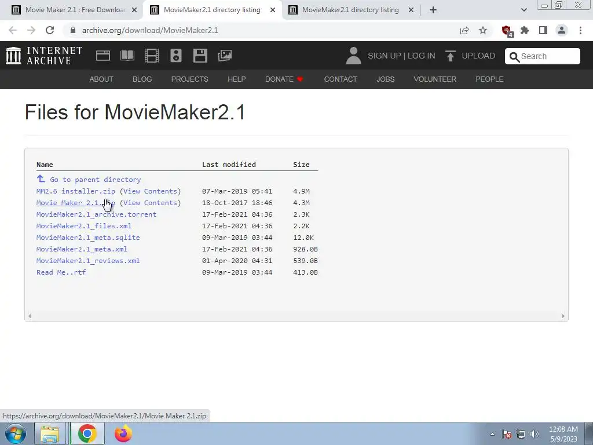Switch to third MovieMaker2.1 directory listing tab
Image resolution: width=593 pixels, height=445 pixels.
[x=350, y=10]
